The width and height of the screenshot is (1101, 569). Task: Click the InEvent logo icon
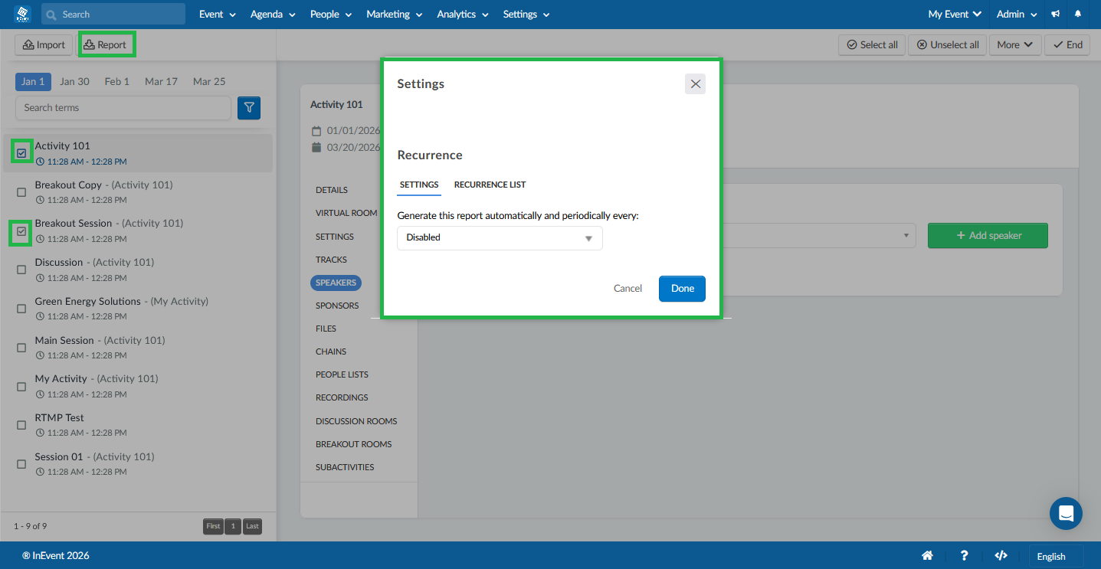(x=21, y=14)
